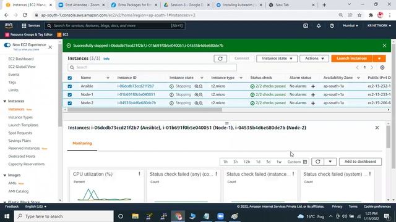Screen dimensions: 396x222
Task: Open the Info link beside Instances
Action: coord(106,59)
